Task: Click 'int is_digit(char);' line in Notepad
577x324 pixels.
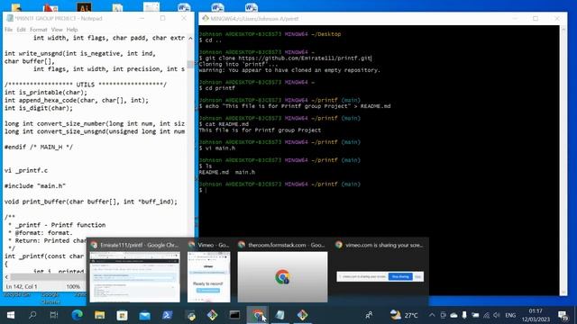Action: (x=39, y=108)
